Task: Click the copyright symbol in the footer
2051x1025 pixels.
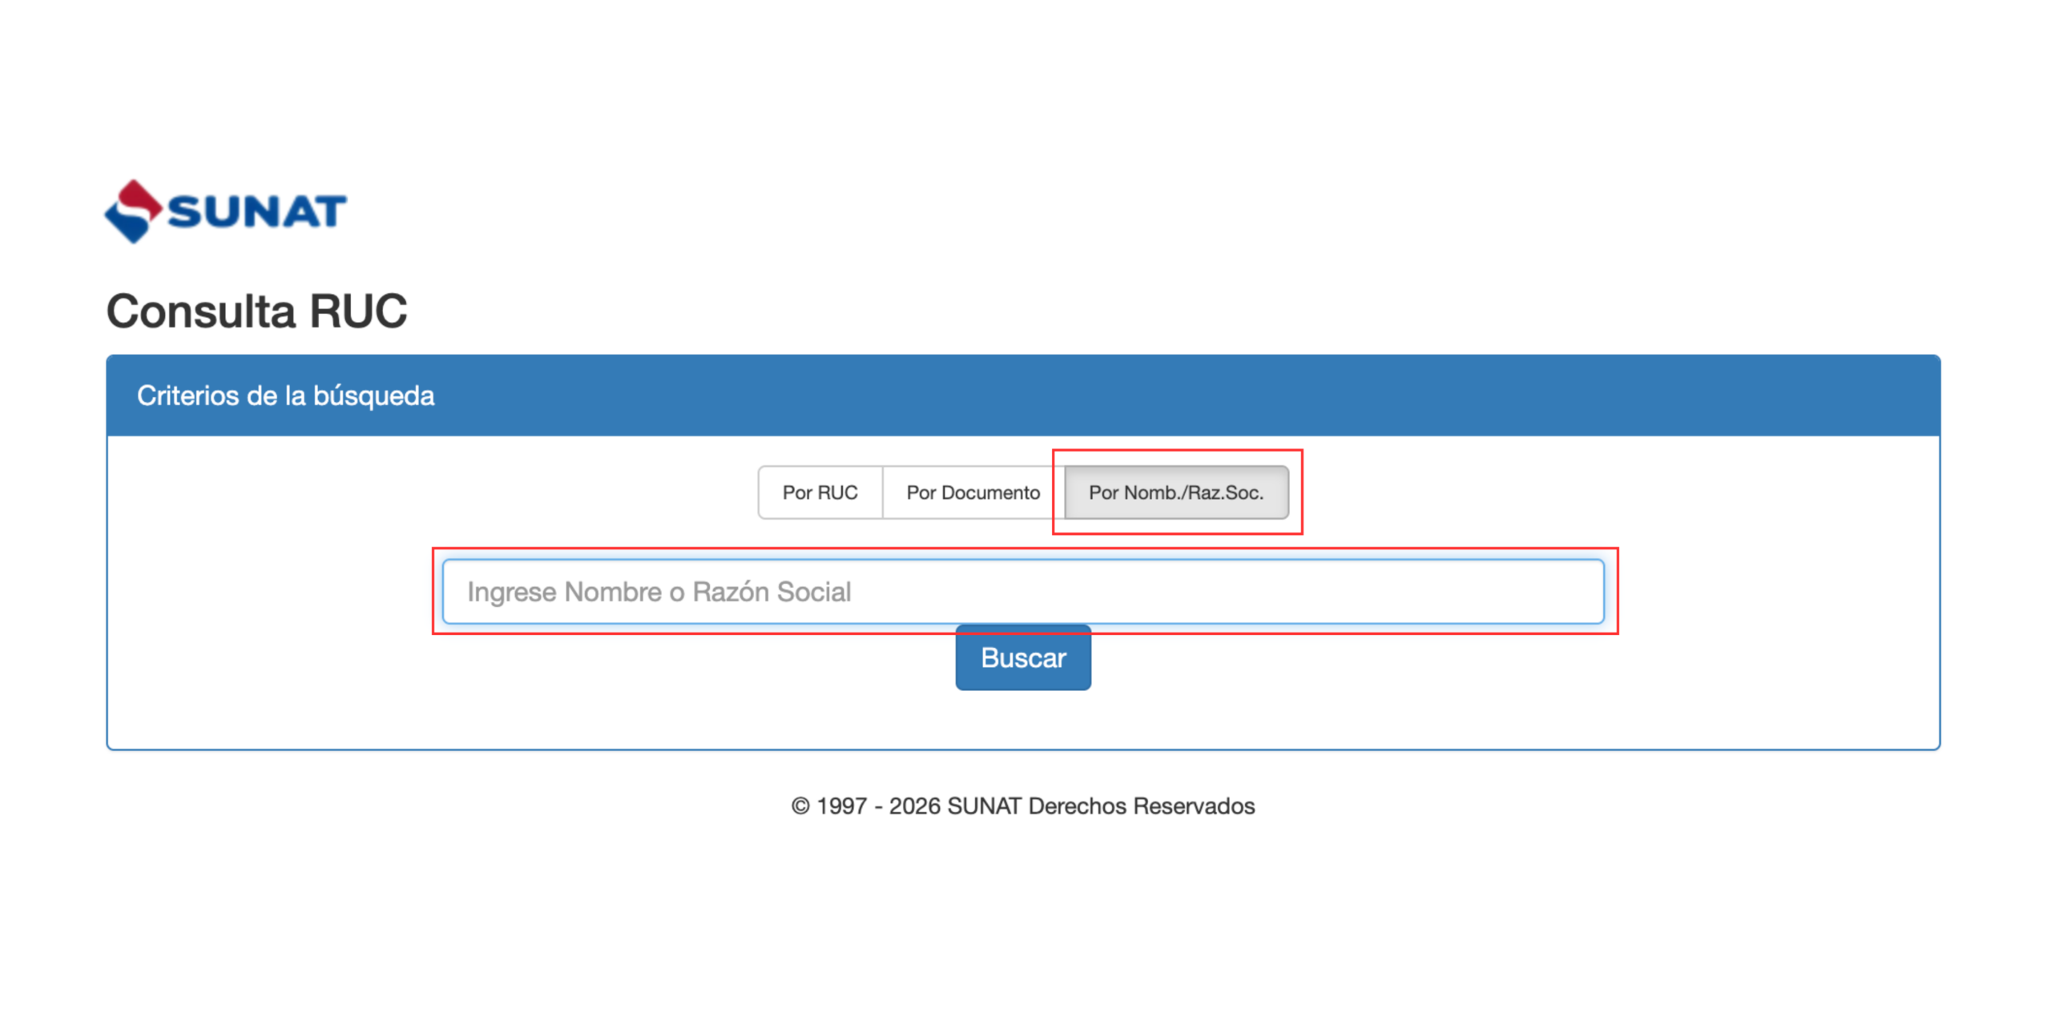Action: click(x=800, y=806)
